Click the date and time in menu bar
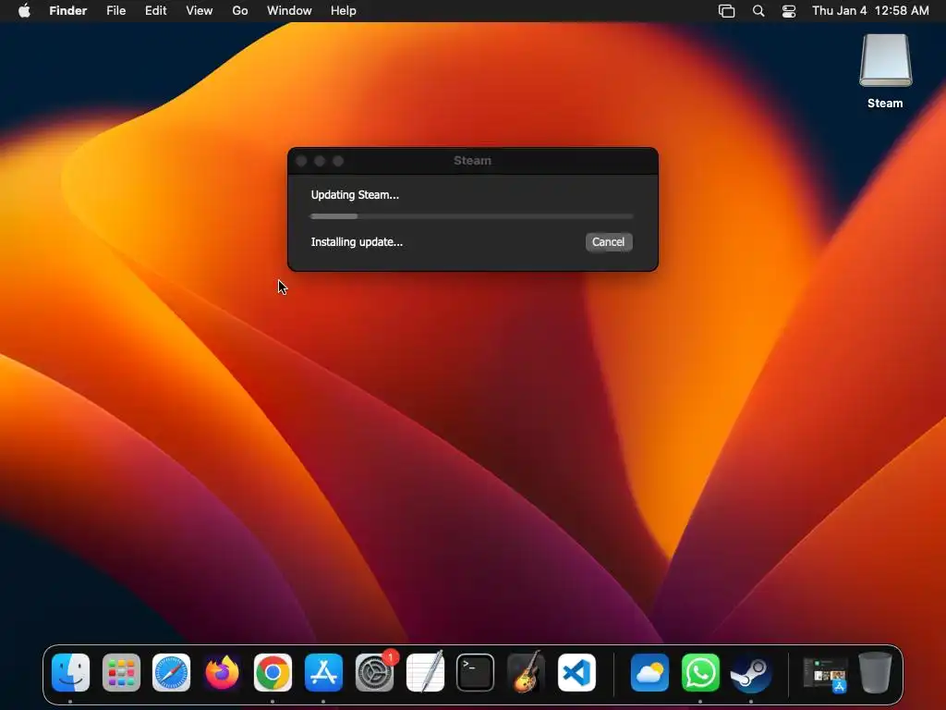Viewport: 946px width, 710px height. (x=870, y=11)
